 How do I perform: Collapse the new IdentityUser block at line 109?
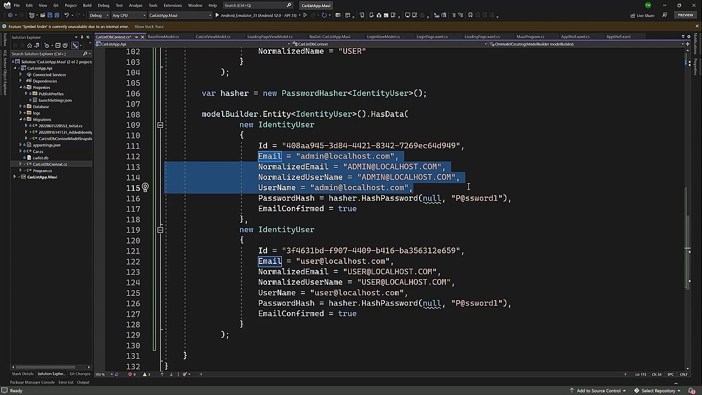pos(160,125)
